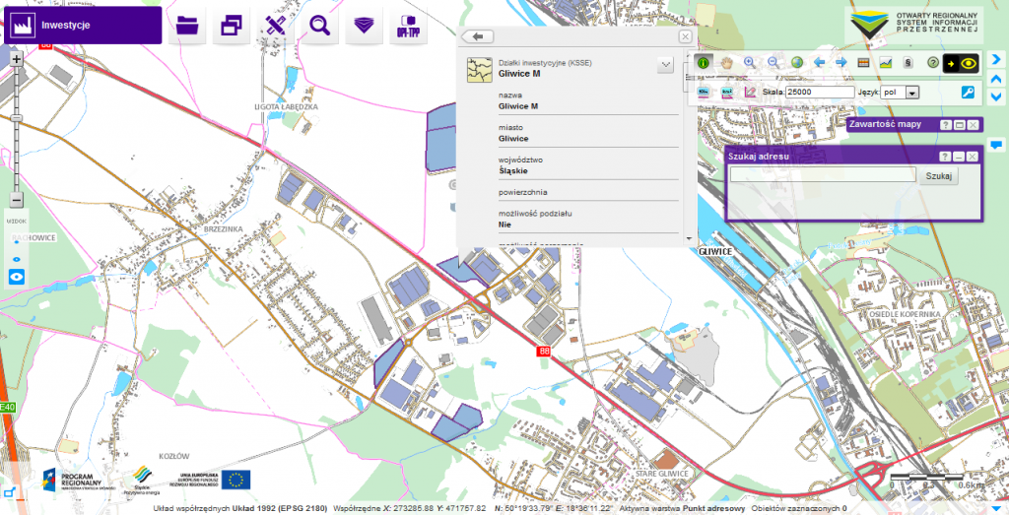The image size is (1009, 515).
Task: Select the smallest eye view option
Action: 17,240
